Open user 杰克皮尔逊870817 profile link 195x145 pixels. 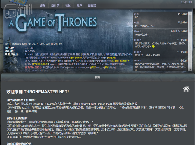tap(35, 61)
